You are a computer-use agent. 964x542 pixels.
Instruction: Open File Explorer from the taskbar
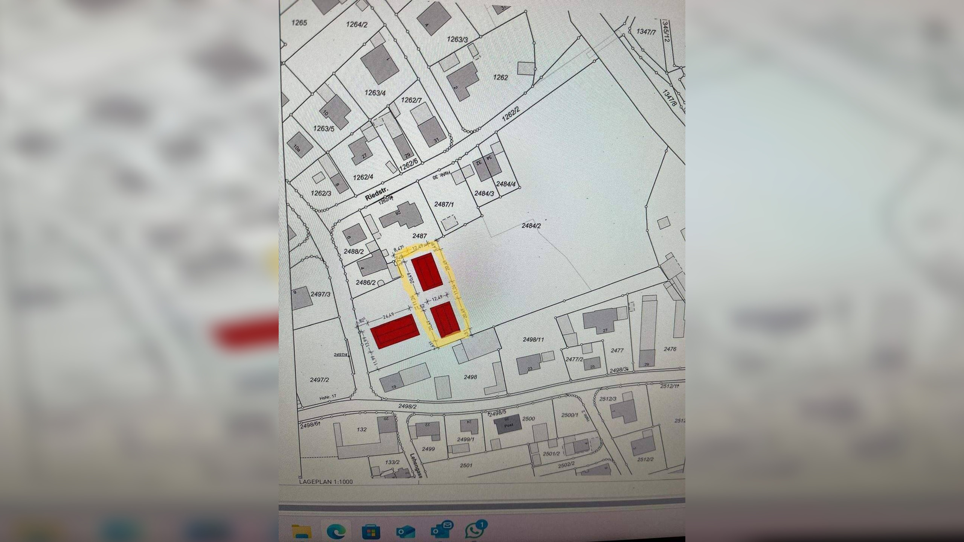pyautogui.click(x=302, y=531)
